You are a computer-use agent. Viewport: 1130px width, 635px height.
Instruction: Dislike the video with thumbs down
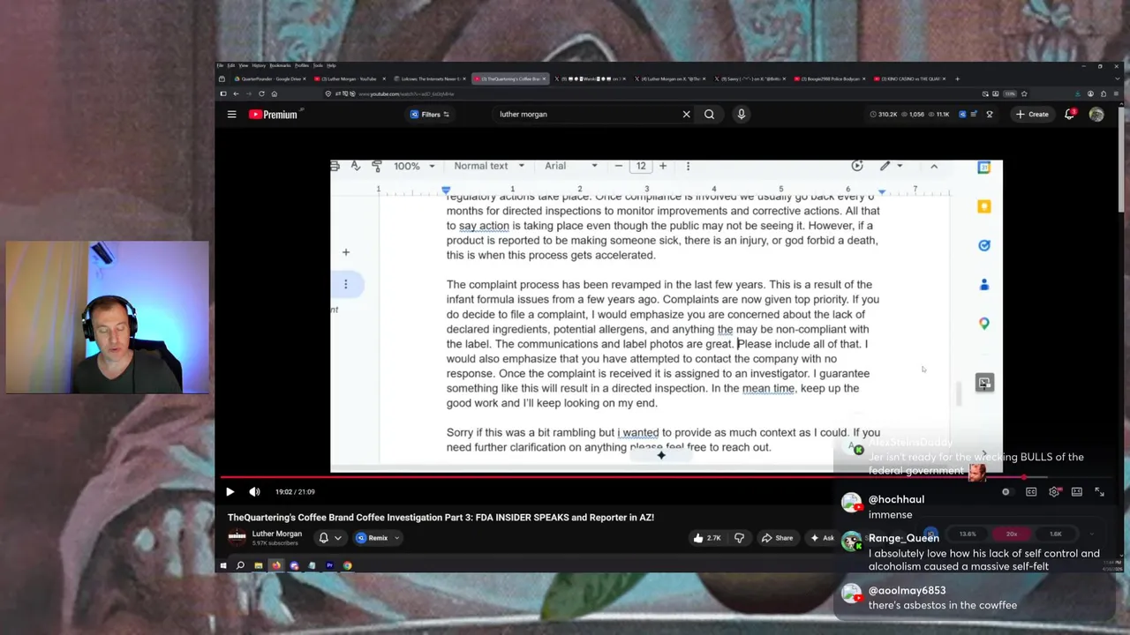[740, 538]
